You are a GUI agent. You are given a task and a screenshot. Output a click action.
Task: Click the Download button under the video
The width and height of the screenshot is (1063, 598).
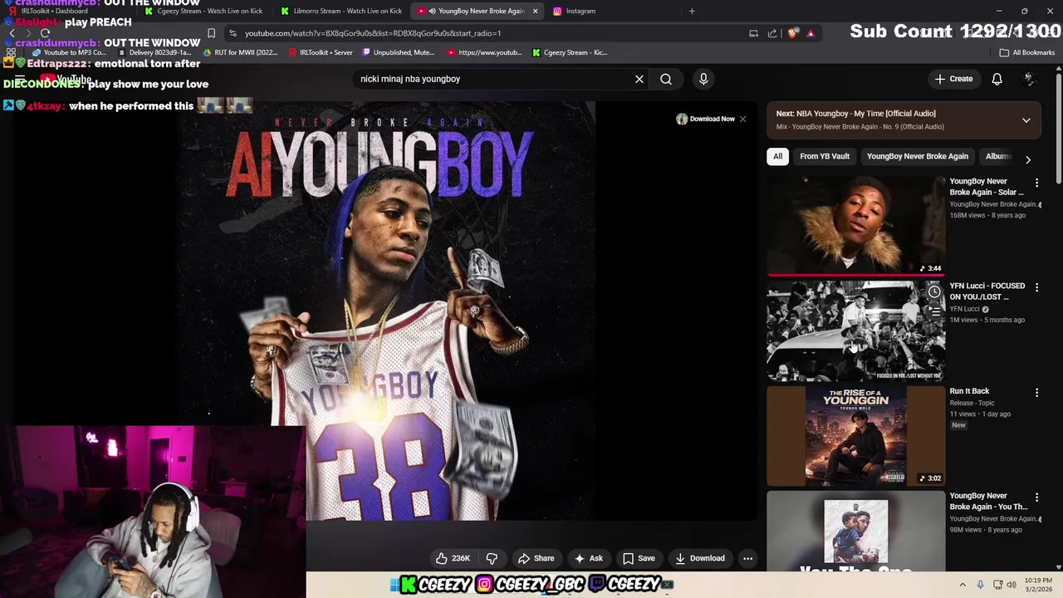(x=700, y=558)
